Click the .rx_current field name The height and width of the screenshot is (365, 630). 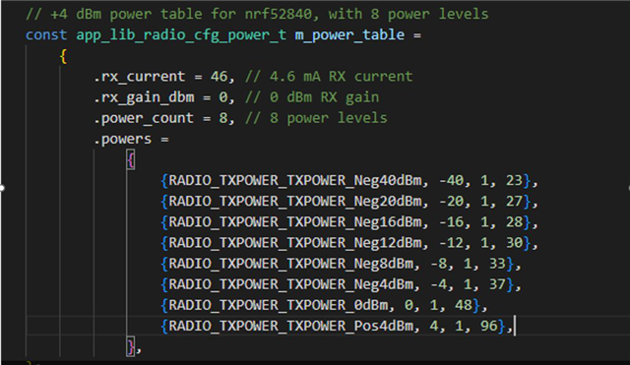click(x=140, y=77)
